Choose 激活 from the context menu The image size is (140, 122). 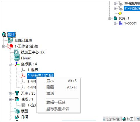pyautogui.click(x=58, y=94)
